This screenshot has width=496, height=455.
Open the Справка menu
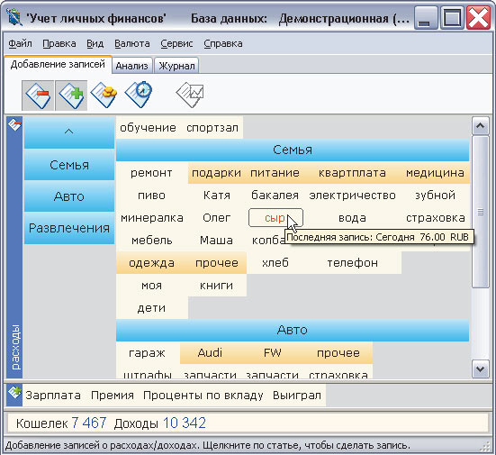click(223, 43)
